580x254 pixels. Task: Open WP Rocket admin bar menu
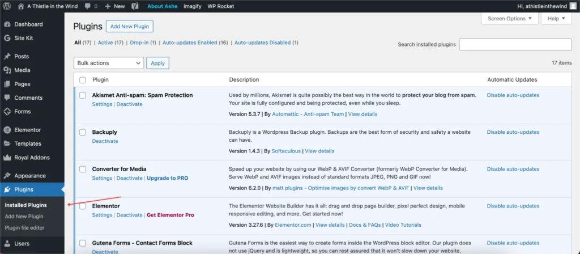tap(220, 6)
